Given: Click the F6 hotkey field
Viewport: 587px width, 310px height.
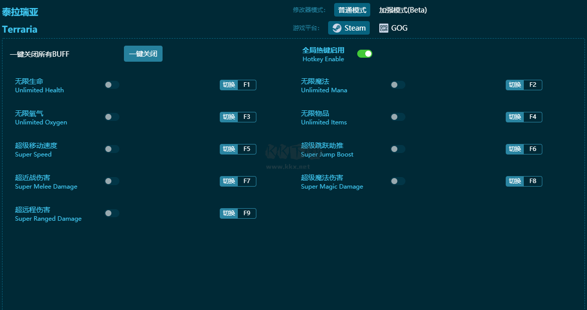Looking at the screenshot, I should tap(533, 149).
